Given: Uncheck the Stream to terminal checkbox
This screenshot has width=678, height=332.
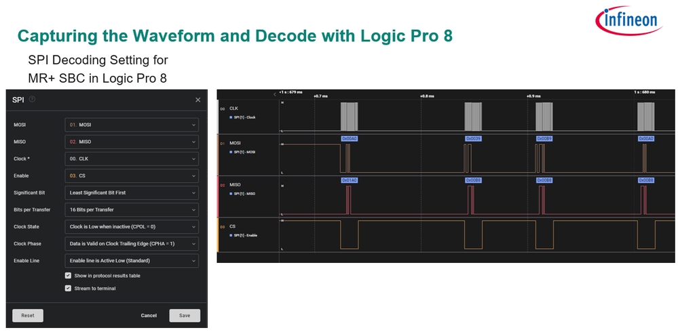Looking at the screenshot, I should [x=68, y=288].
